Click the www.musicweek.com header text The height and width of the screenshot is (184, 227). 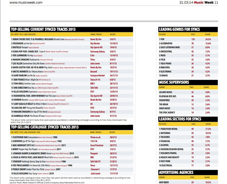(x=26, y=3)
